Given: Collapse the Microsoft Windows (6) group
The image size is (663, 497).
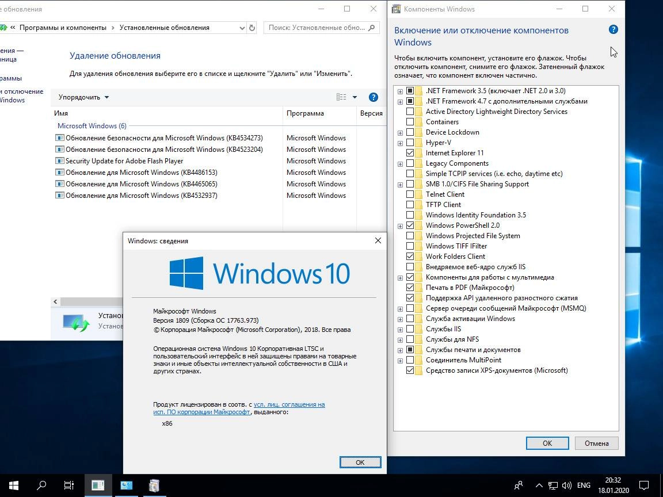Looking at the screenshot, I should click(x=92, y=125).
